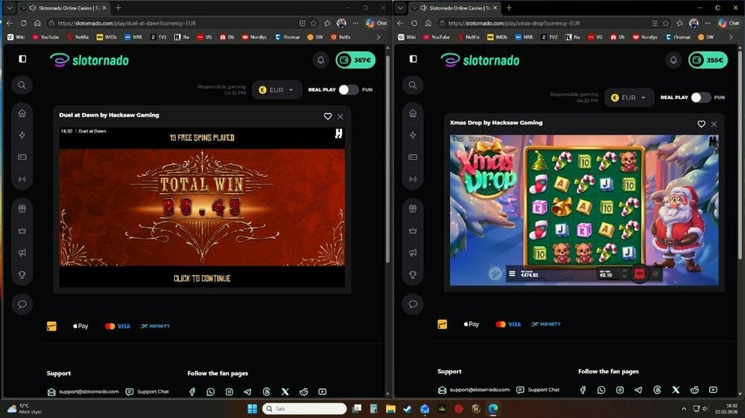Viewport: 745px width, 418px height.
Task: Click support@slotornado.com in left window
Action: tap(89, 392)
